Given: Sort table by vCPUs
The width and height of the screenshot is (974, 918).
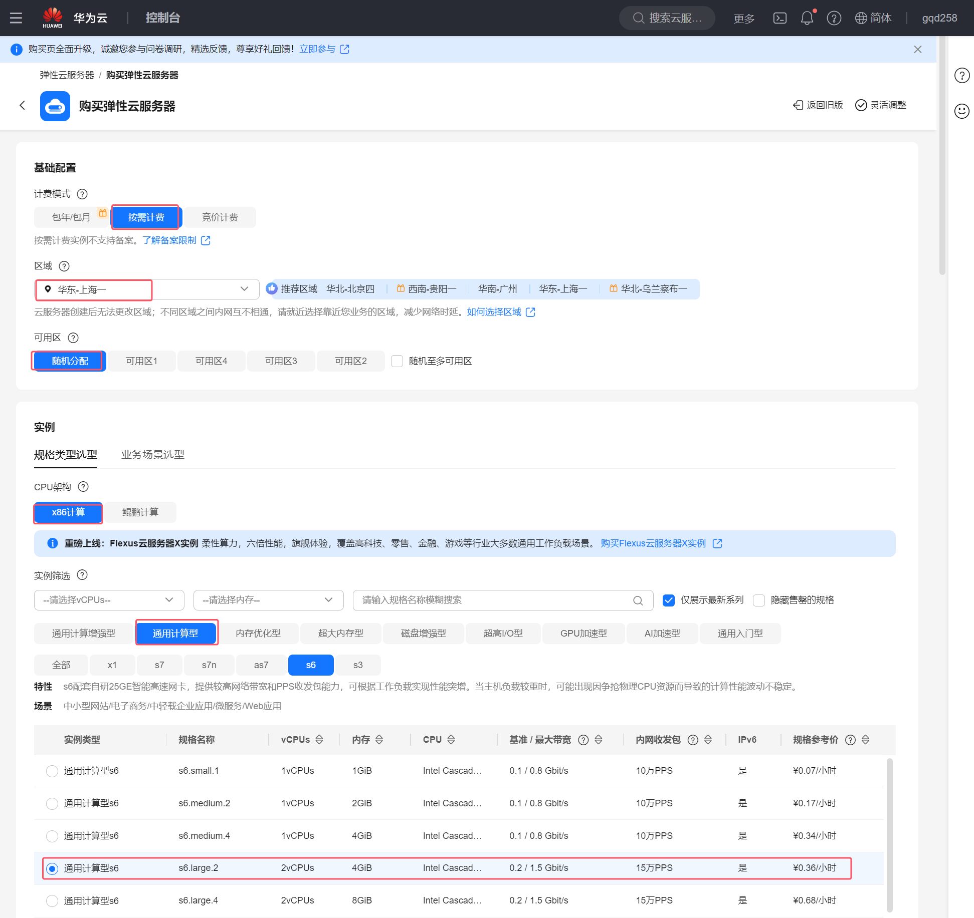Looking at the screenshot, I should (x=319, y=740).
